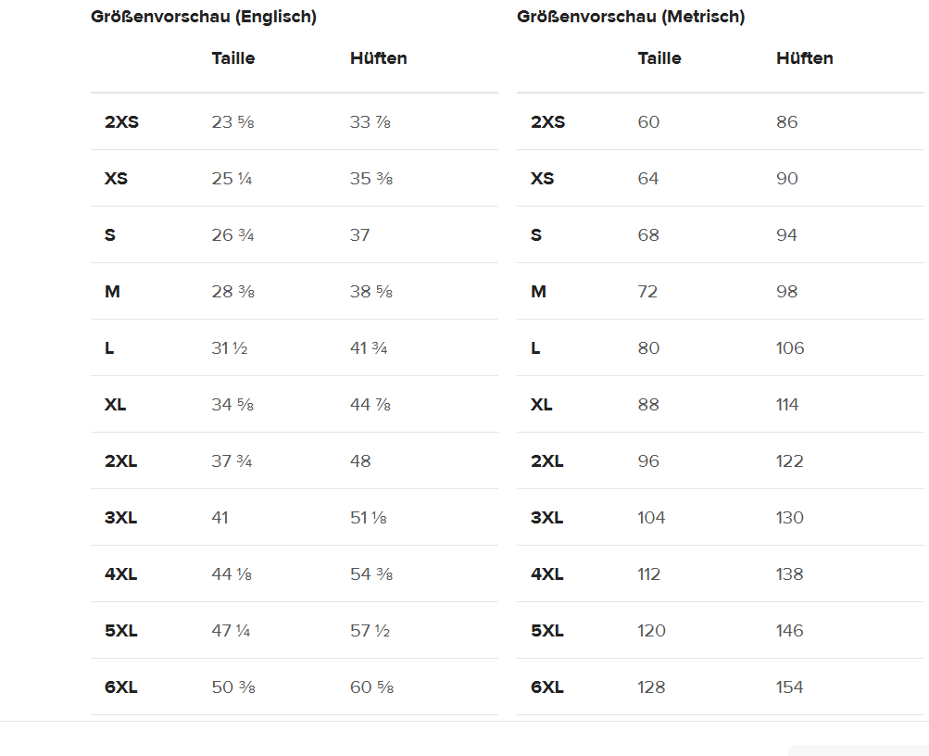Click the 38 ⅝ hip measurement for M

(371, 292)
